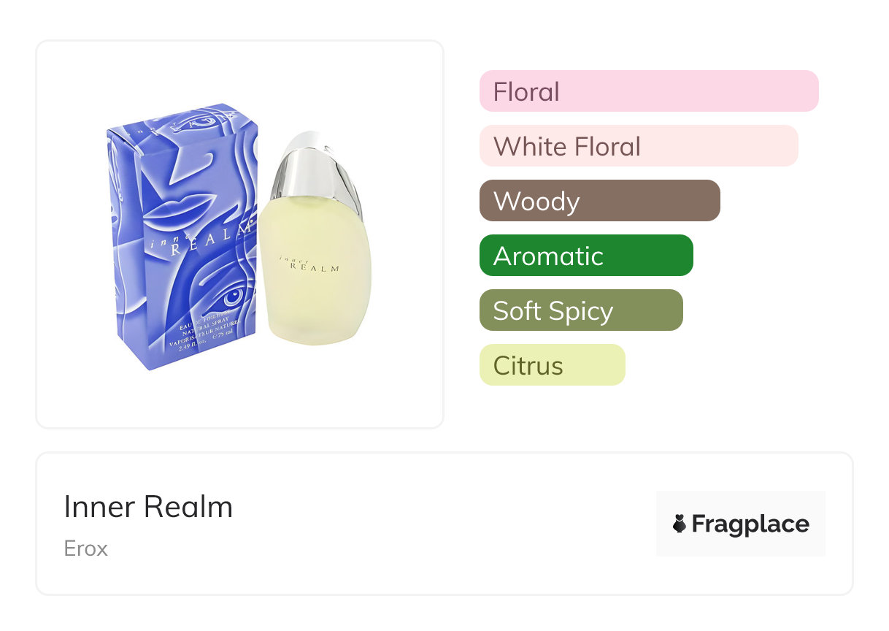
Task: Click the Fragplace brand name text
Action: [750, 524]
